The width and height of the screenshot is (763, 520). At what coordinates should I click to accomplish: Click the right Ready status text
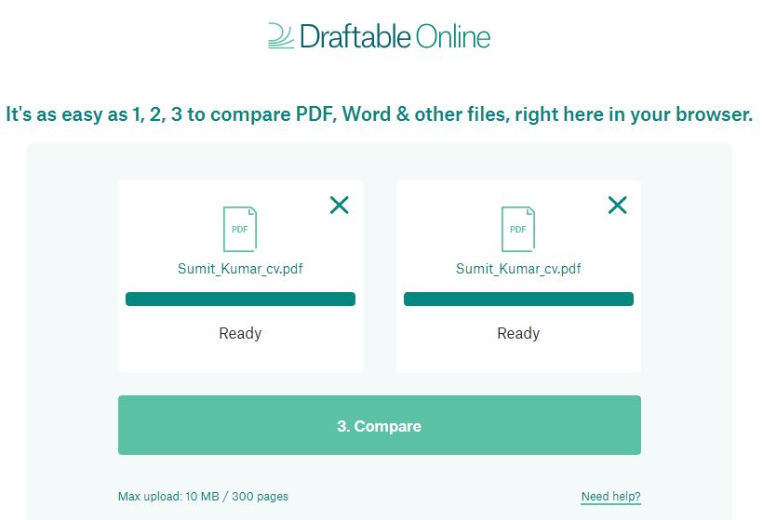[x=518, y=334]
